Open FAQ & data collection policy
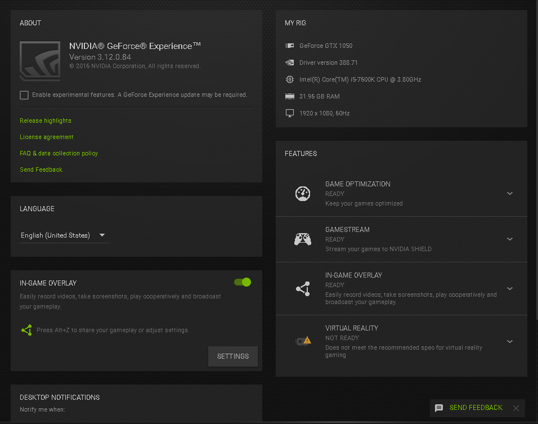Image resolution: width=538 pixels, height=424 pixels. [x=59, y=153]
